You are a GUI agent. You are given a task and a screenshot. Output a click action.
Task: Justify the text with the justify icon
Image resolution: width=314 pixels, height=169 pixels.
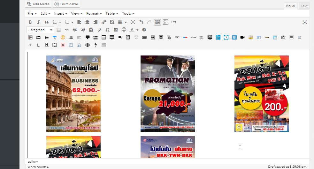58,30
